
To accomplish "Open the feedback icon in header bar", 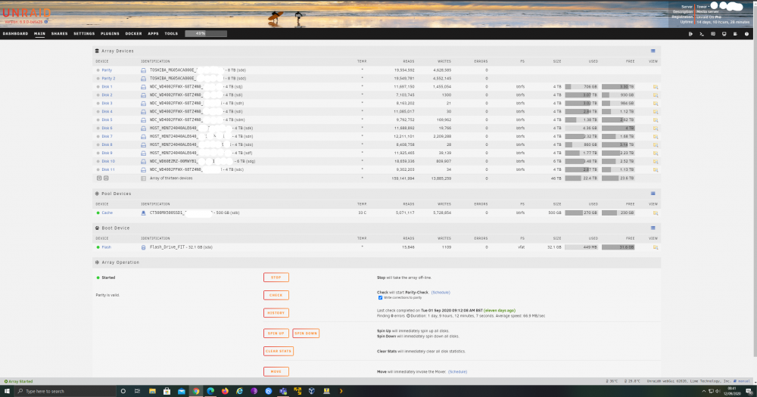I will pos(713,34).
